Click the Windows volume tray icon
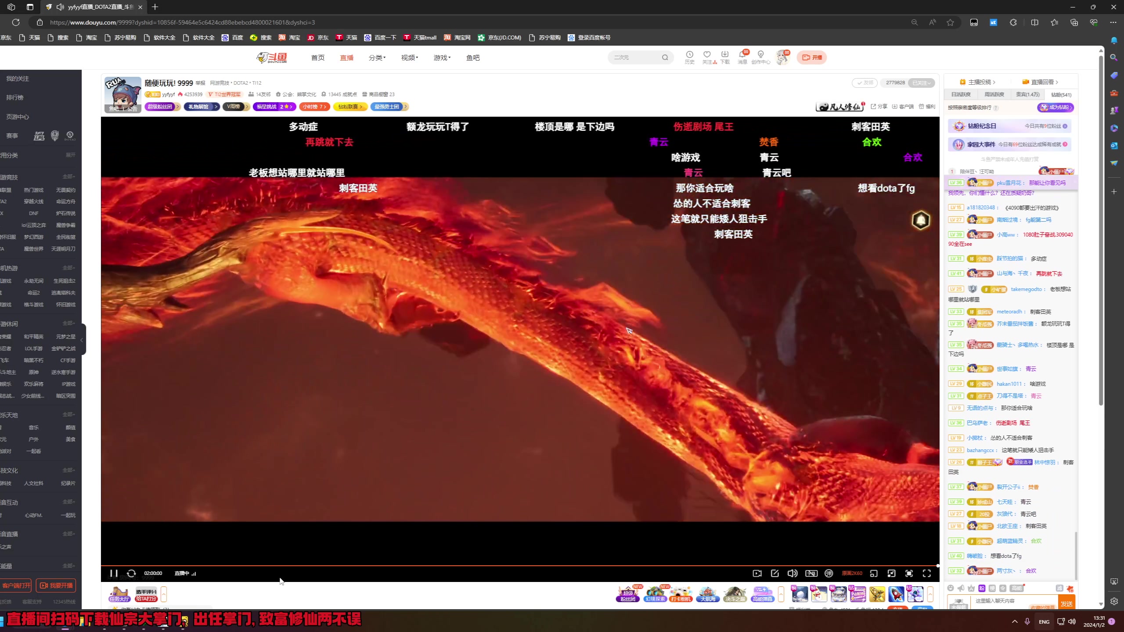The height and width of the screenshot is (632, 1124). [x=1072, y=621]
